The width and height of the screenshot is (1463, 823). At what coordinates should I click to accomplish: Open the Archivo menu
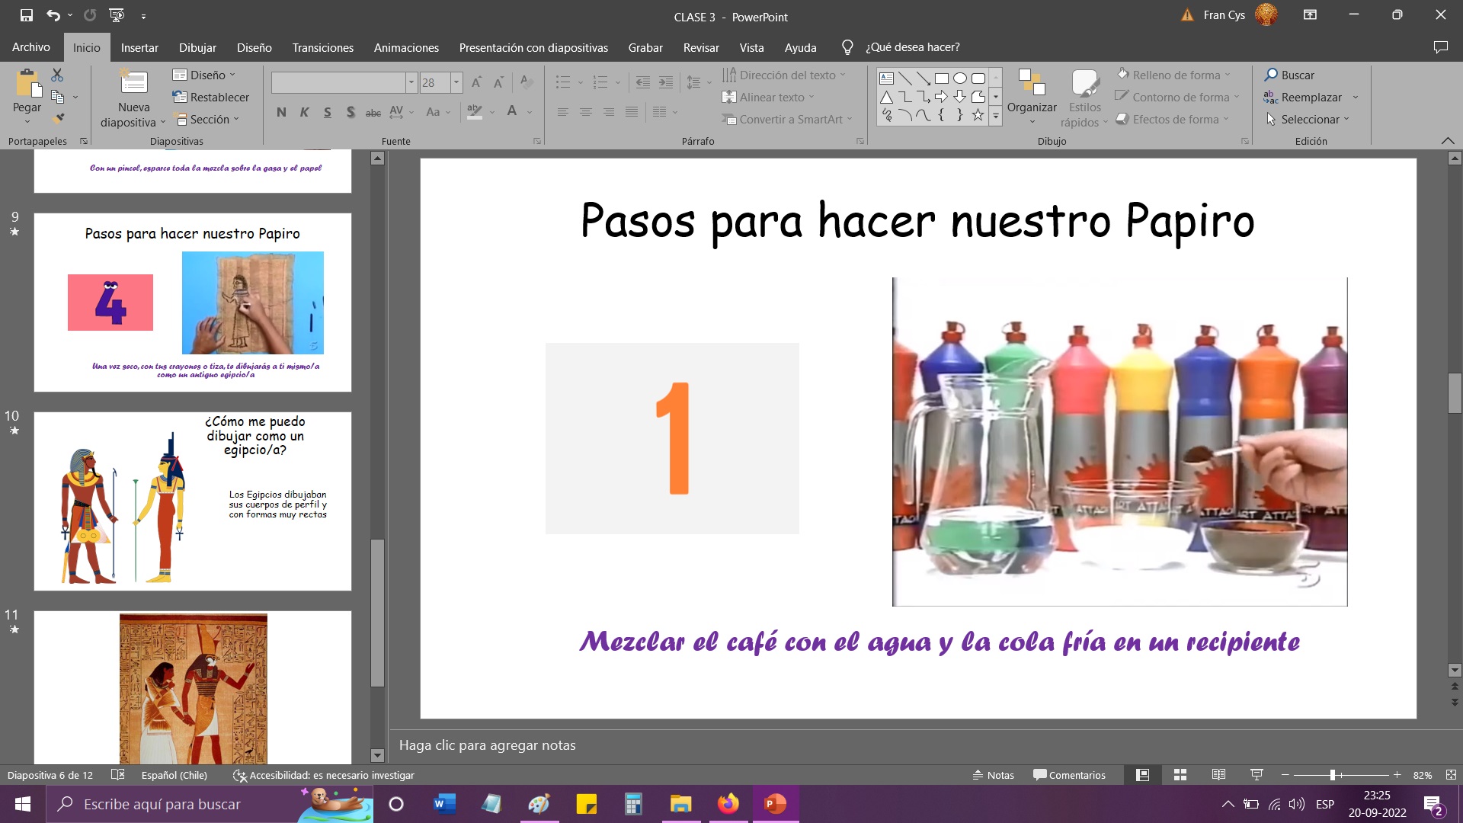point(31,47)
